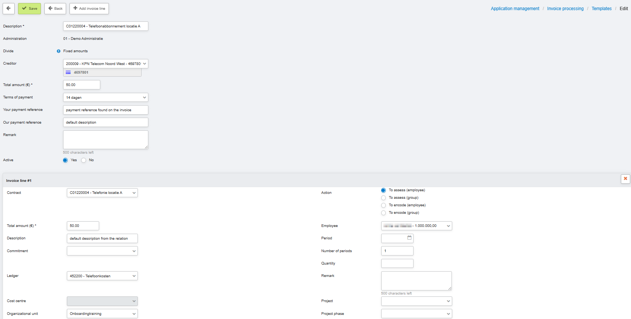This screenshot has height=319, width=631.
Task: Remove Invoice line #1 with the red X
Action: 625,179
